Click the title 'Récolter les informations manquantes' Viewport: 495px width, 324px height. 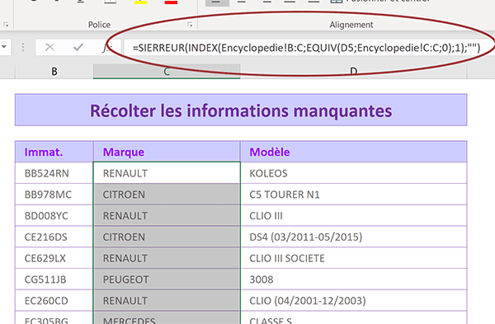241,110
